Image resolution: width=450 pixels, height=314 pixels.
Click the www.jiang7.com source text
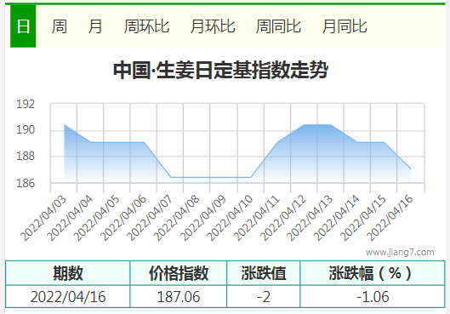[x=400, y=252]
